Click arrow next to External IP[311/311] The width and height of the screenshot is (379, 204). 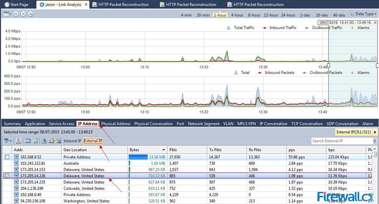click(375, 132)
